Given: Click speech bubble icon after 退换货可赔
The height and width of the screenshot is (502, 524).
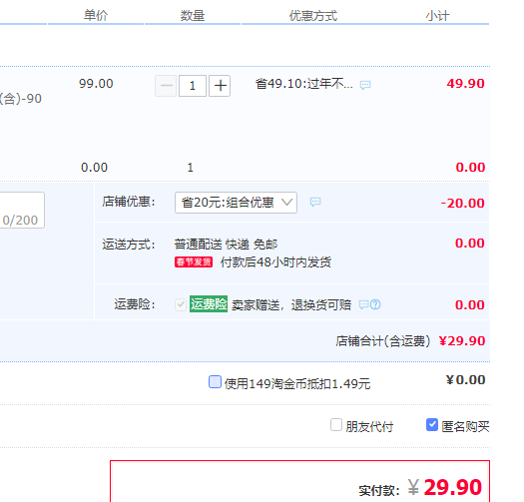Looking at the screenshot, I should pyautogui.click(x=363, y=304).
